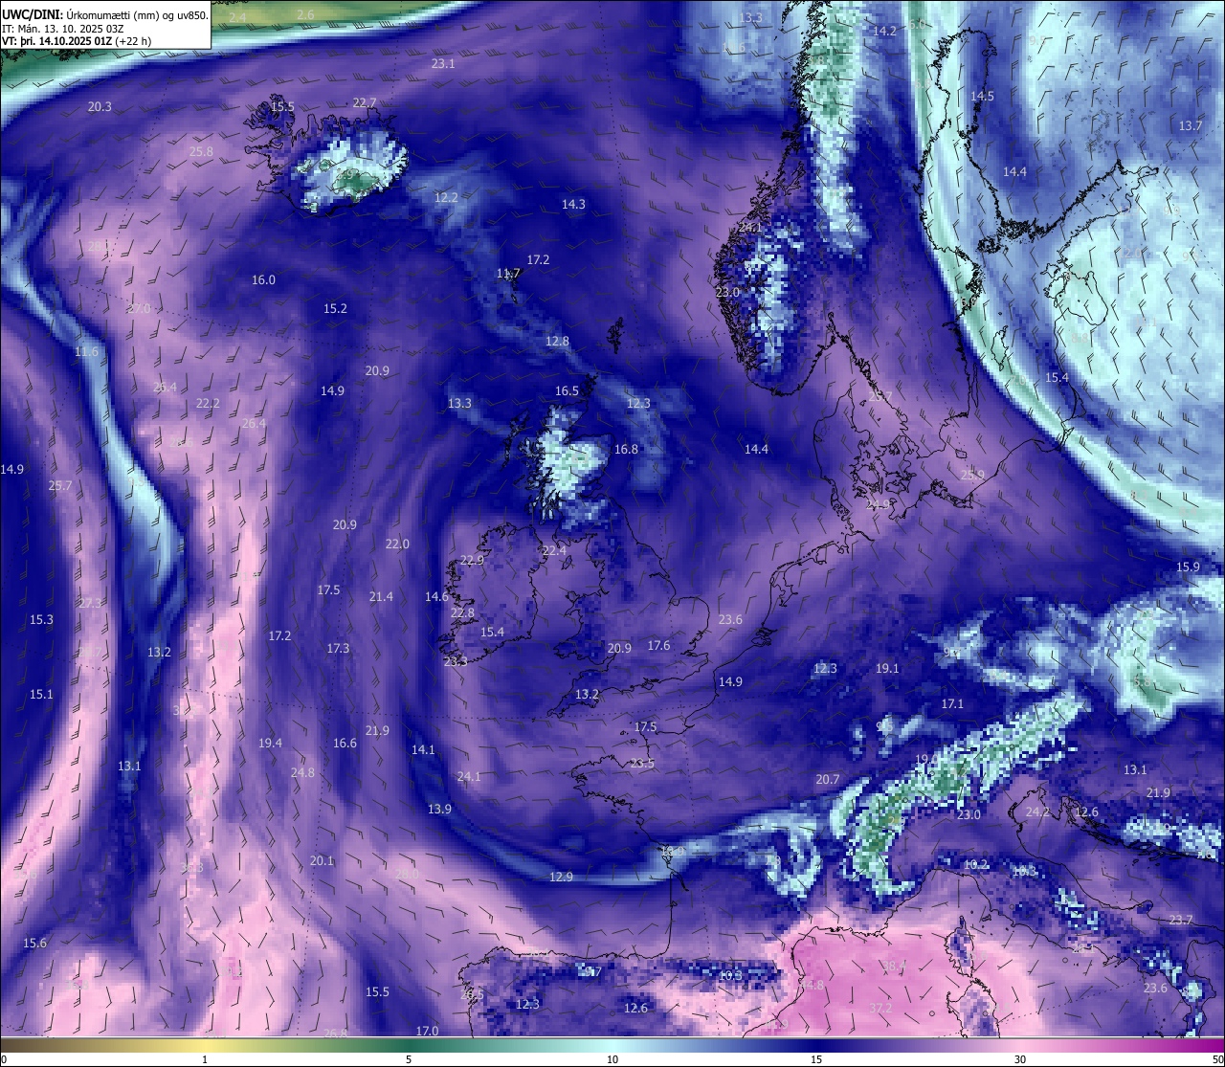
Task: Click the 15.2 value on the map
Action: (x=335, y=308)
